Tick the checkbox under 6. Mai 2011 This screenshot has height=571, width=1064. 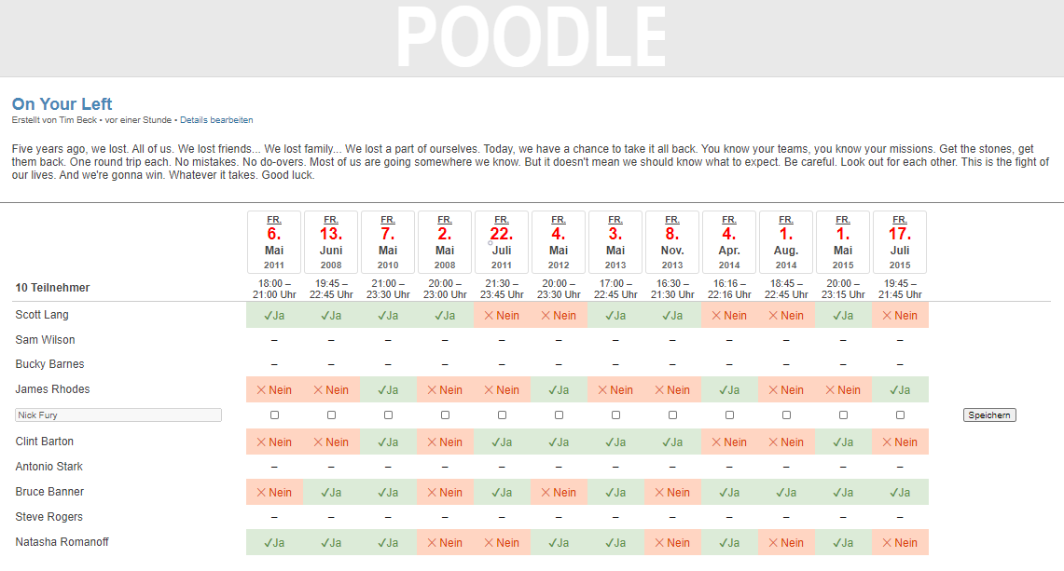pos(274,415)
